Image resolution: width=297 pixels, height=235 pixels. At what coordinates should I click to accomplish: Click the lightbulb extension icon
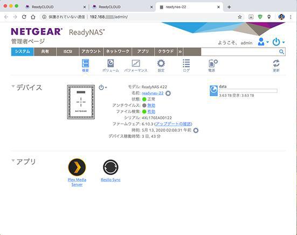(x=269, y=17)
